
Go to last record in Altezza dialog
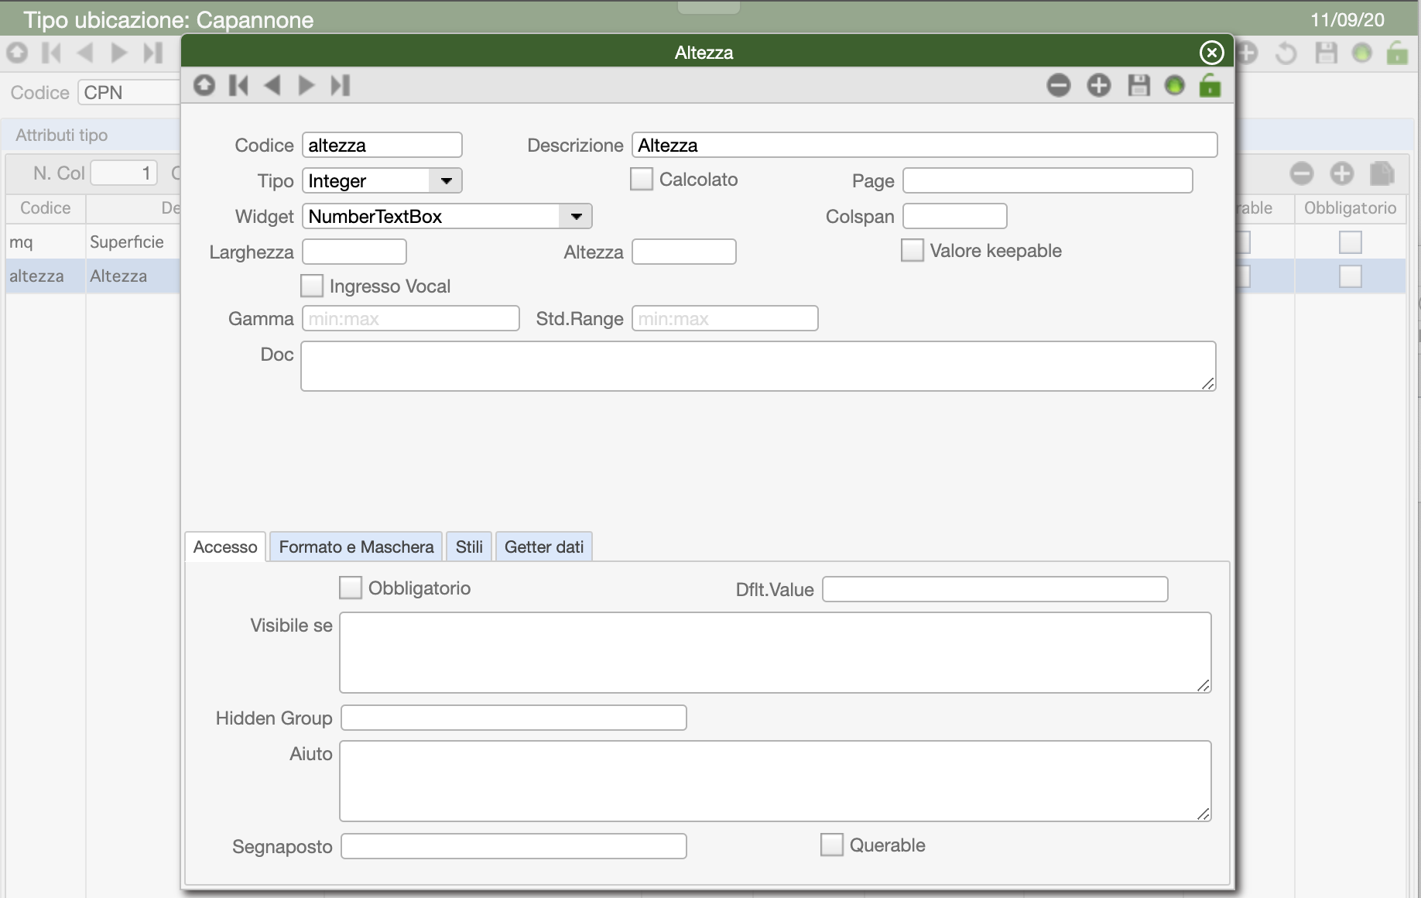point(341,85)
